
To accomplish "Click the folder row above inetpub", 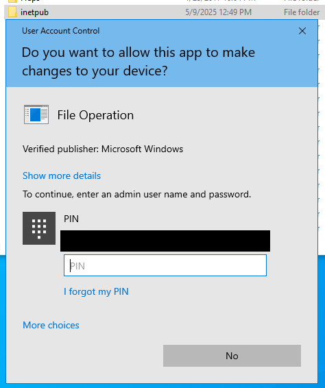I will pos(162,1).
